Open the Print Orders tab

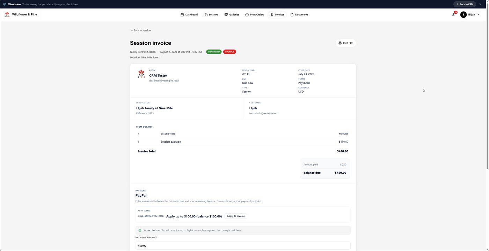point(254,15)
